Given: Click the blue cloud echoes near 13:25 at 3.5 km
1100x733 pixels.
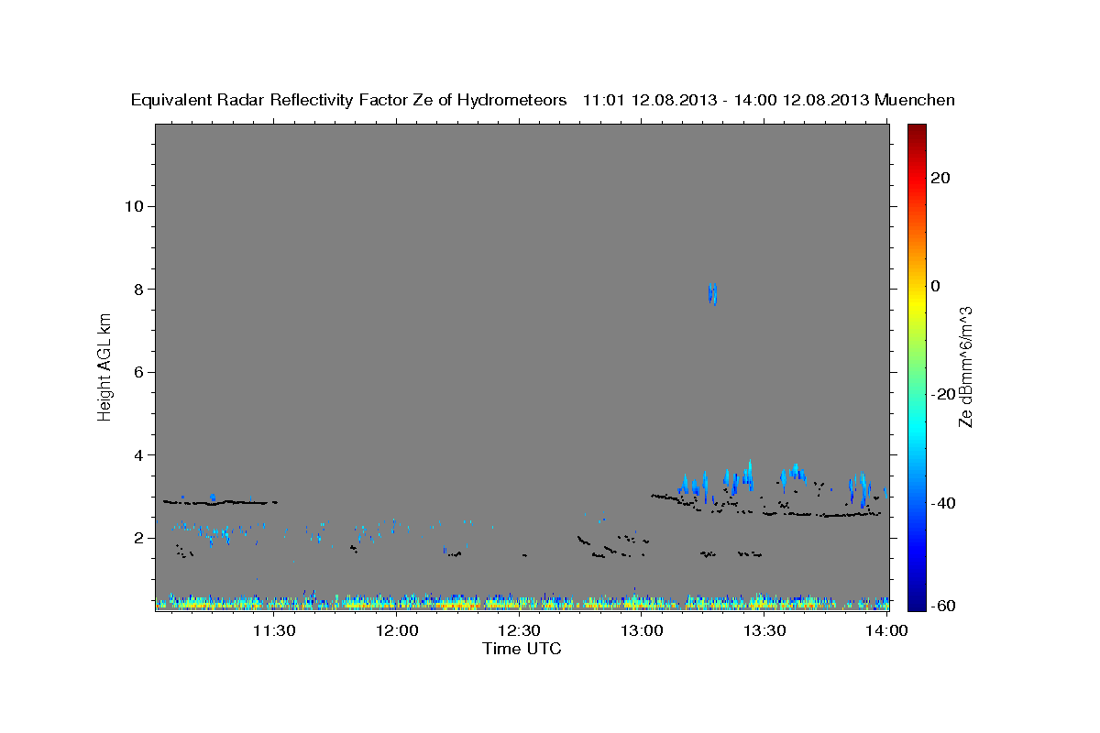Looking at the screenshot, I should pyautogui.click(x=738, y=477).
